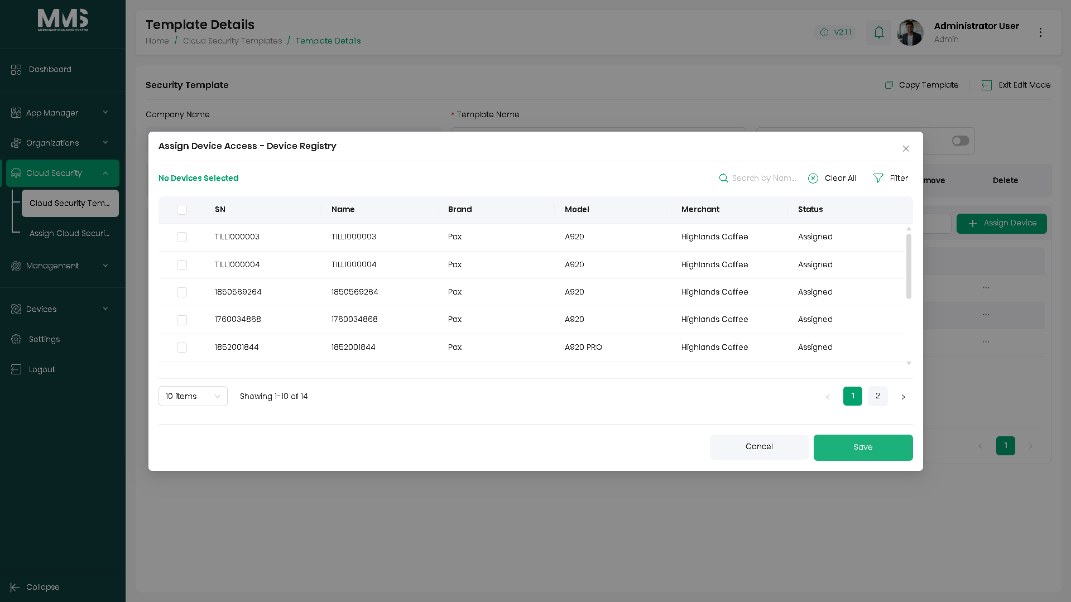Screen dimensions: 1071x602
Task: Open the Dashboard menu item
Action: click(63, 69)
